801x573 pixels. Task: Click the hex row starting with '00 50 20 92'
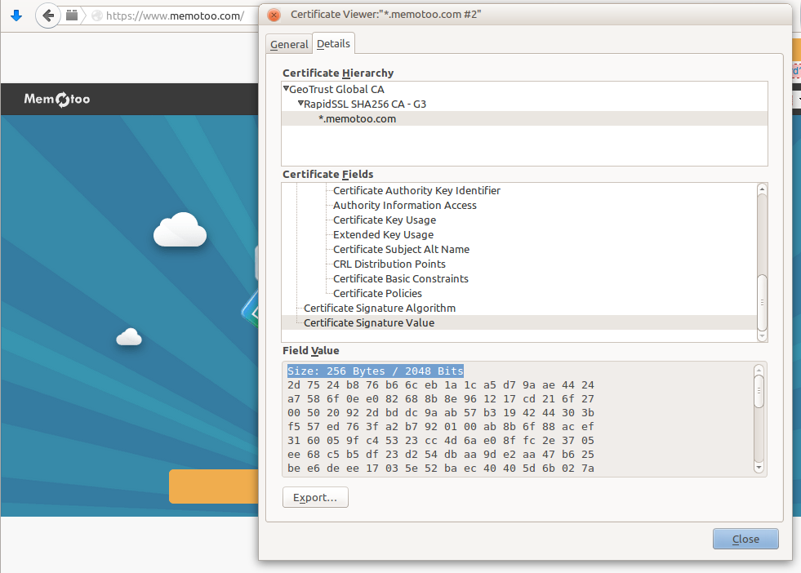tap(441, 413)
